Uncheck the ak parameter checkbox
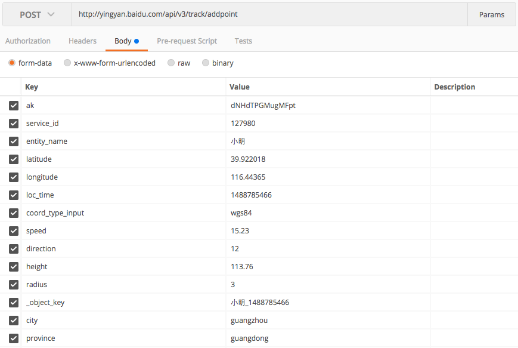Viewport: 518px width, 348px height. (x=14, y=106)
